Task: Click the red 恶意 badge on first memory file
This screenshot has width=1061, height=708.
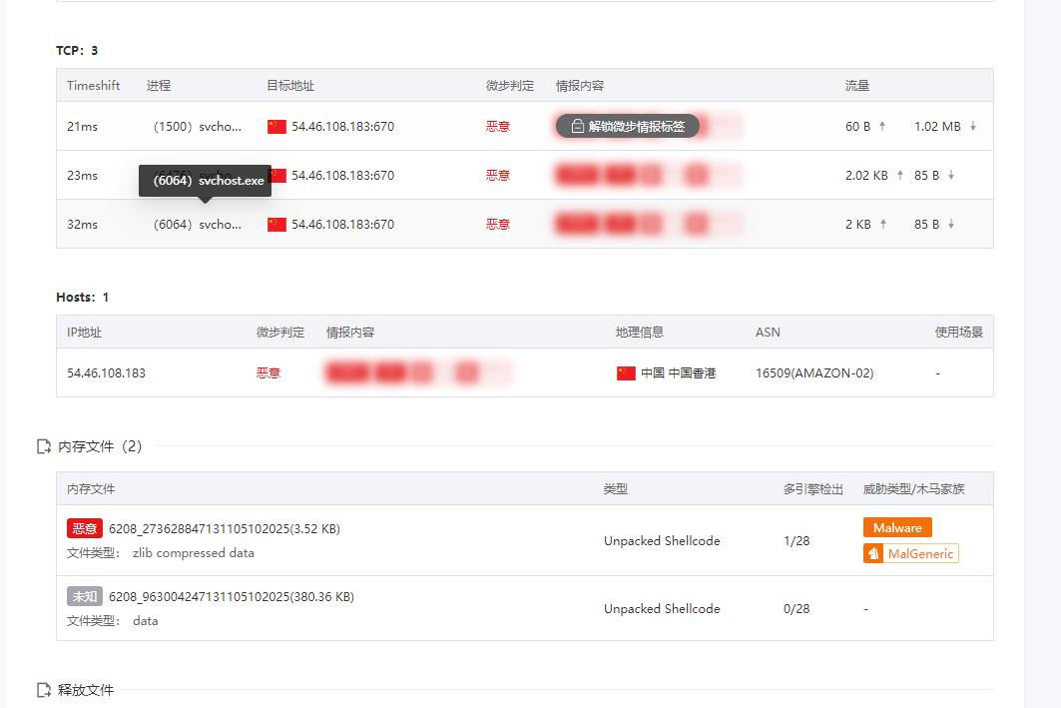Action: pos(85,529)
